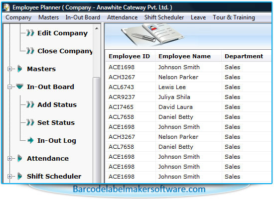This screenshot has width=274, height=199.
Task: Select the Lewis Lee employee row
Action: [188, 87]
